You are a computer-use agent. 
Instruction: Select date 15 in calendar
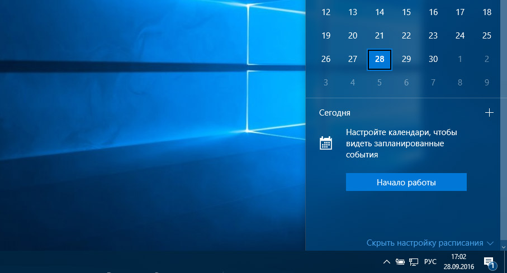pyautogui.click(x=406, y=12)
